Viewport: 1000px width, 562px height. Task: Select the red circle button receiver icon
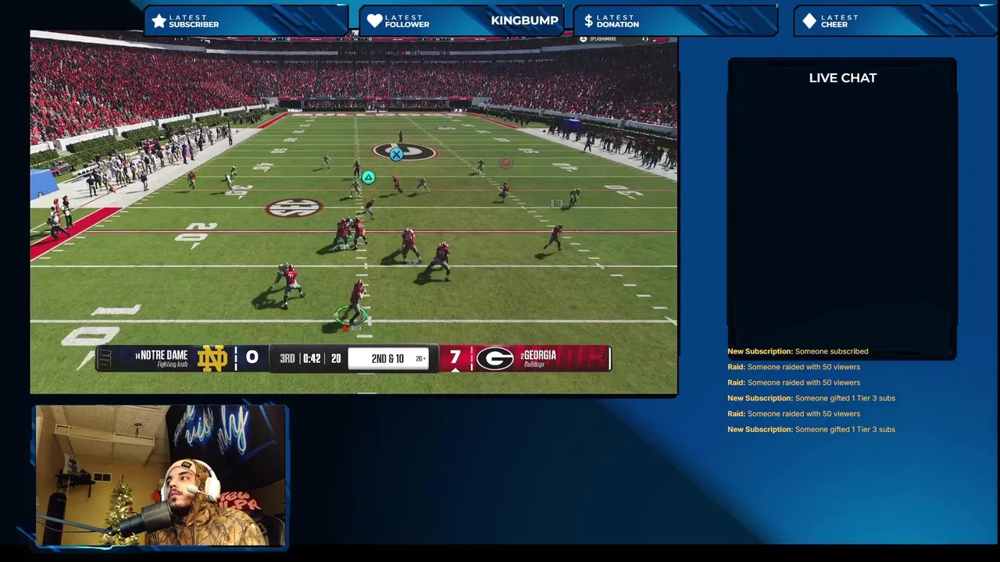[505, 162]
